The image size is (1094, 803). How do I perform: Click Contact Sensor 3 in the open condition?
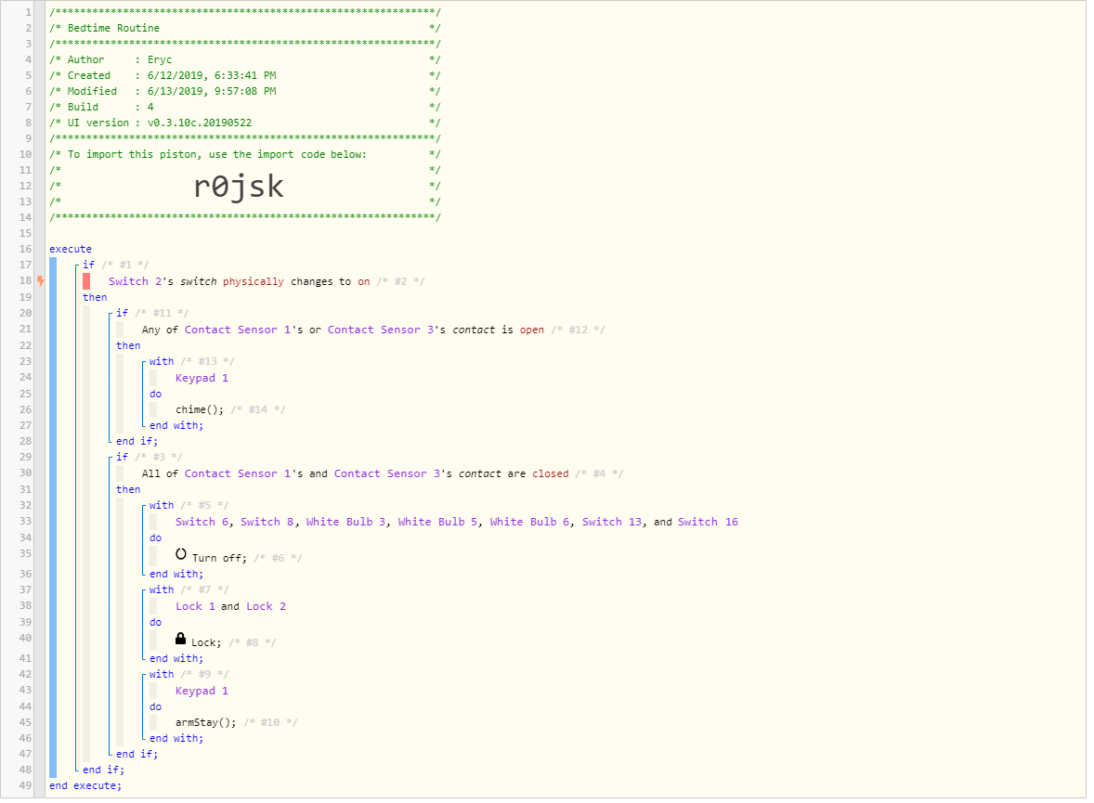pos(381,330)
